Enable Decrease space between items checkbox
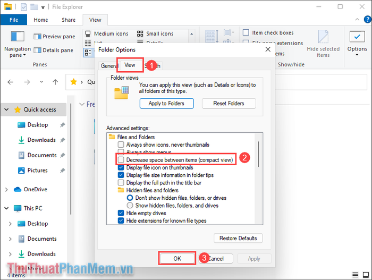The image size is (372, 280). tap(122, 160)
